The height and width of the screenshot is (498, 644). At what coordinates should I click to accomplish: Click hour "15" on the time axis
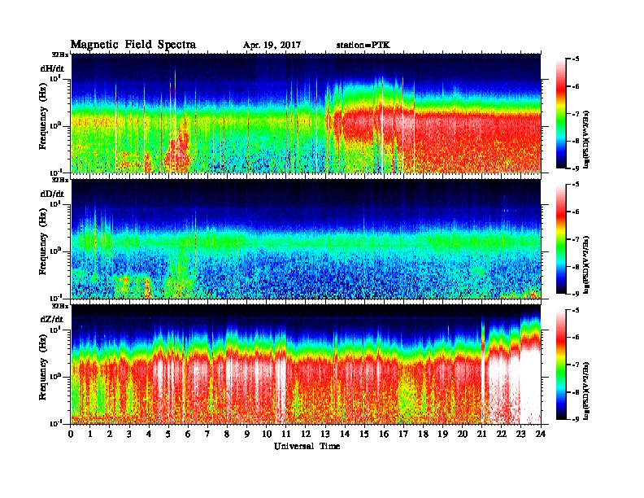pos(365,435)
